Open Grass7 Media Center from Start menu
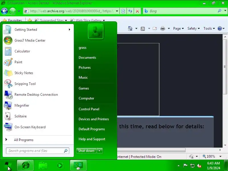Image resolution: width=228 pixels, height=171 pixels. click(x=30, y=40)
